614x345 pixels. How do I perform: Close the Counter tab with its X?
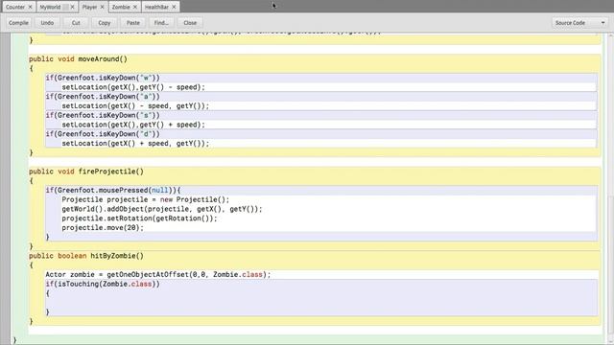[30, 7]
